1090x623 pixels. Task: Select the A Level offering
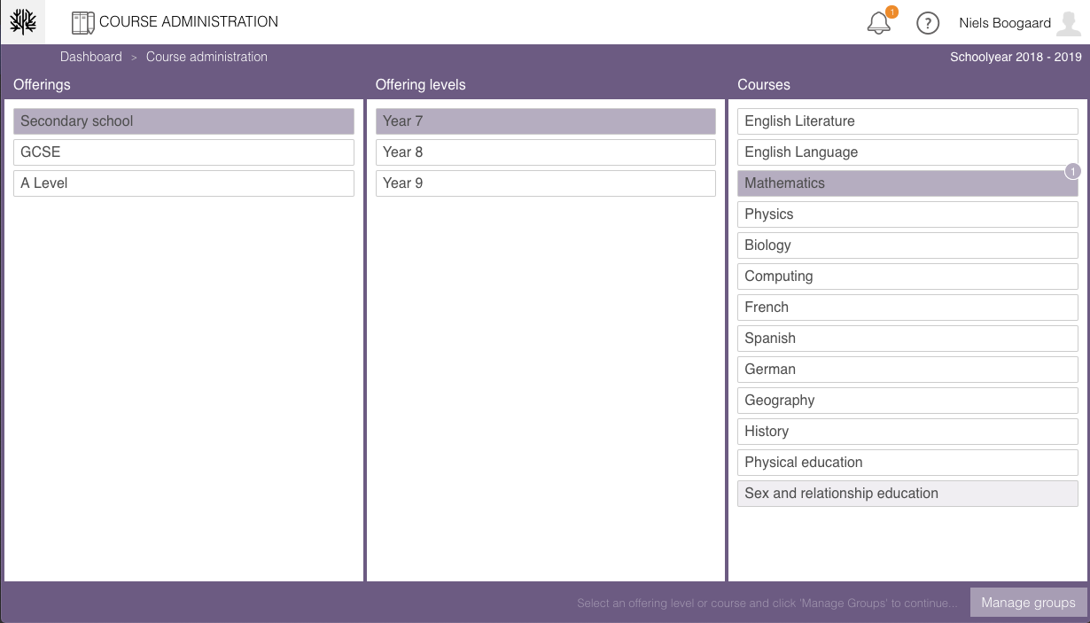click(x=183, y=183)
